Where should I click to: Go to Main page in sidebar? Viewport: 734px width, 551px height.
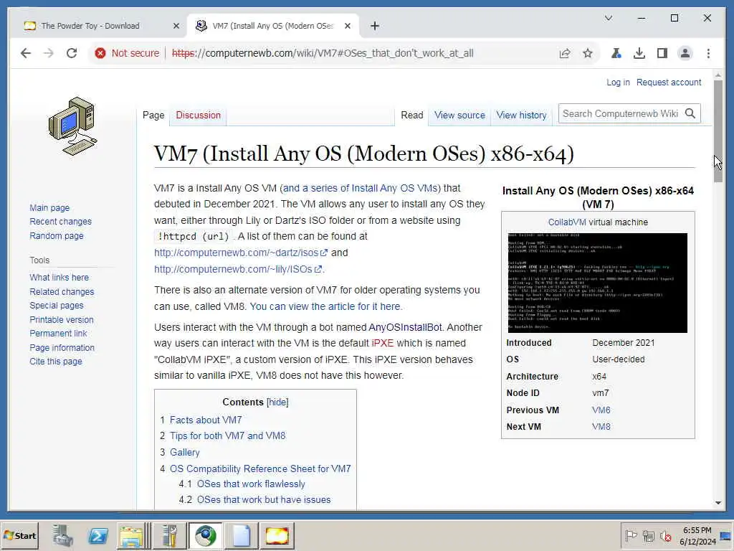49,207
